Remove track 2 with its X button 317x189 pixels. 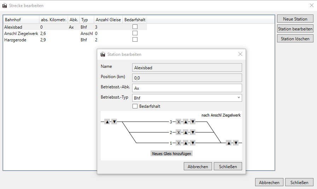tap(178, 132)
